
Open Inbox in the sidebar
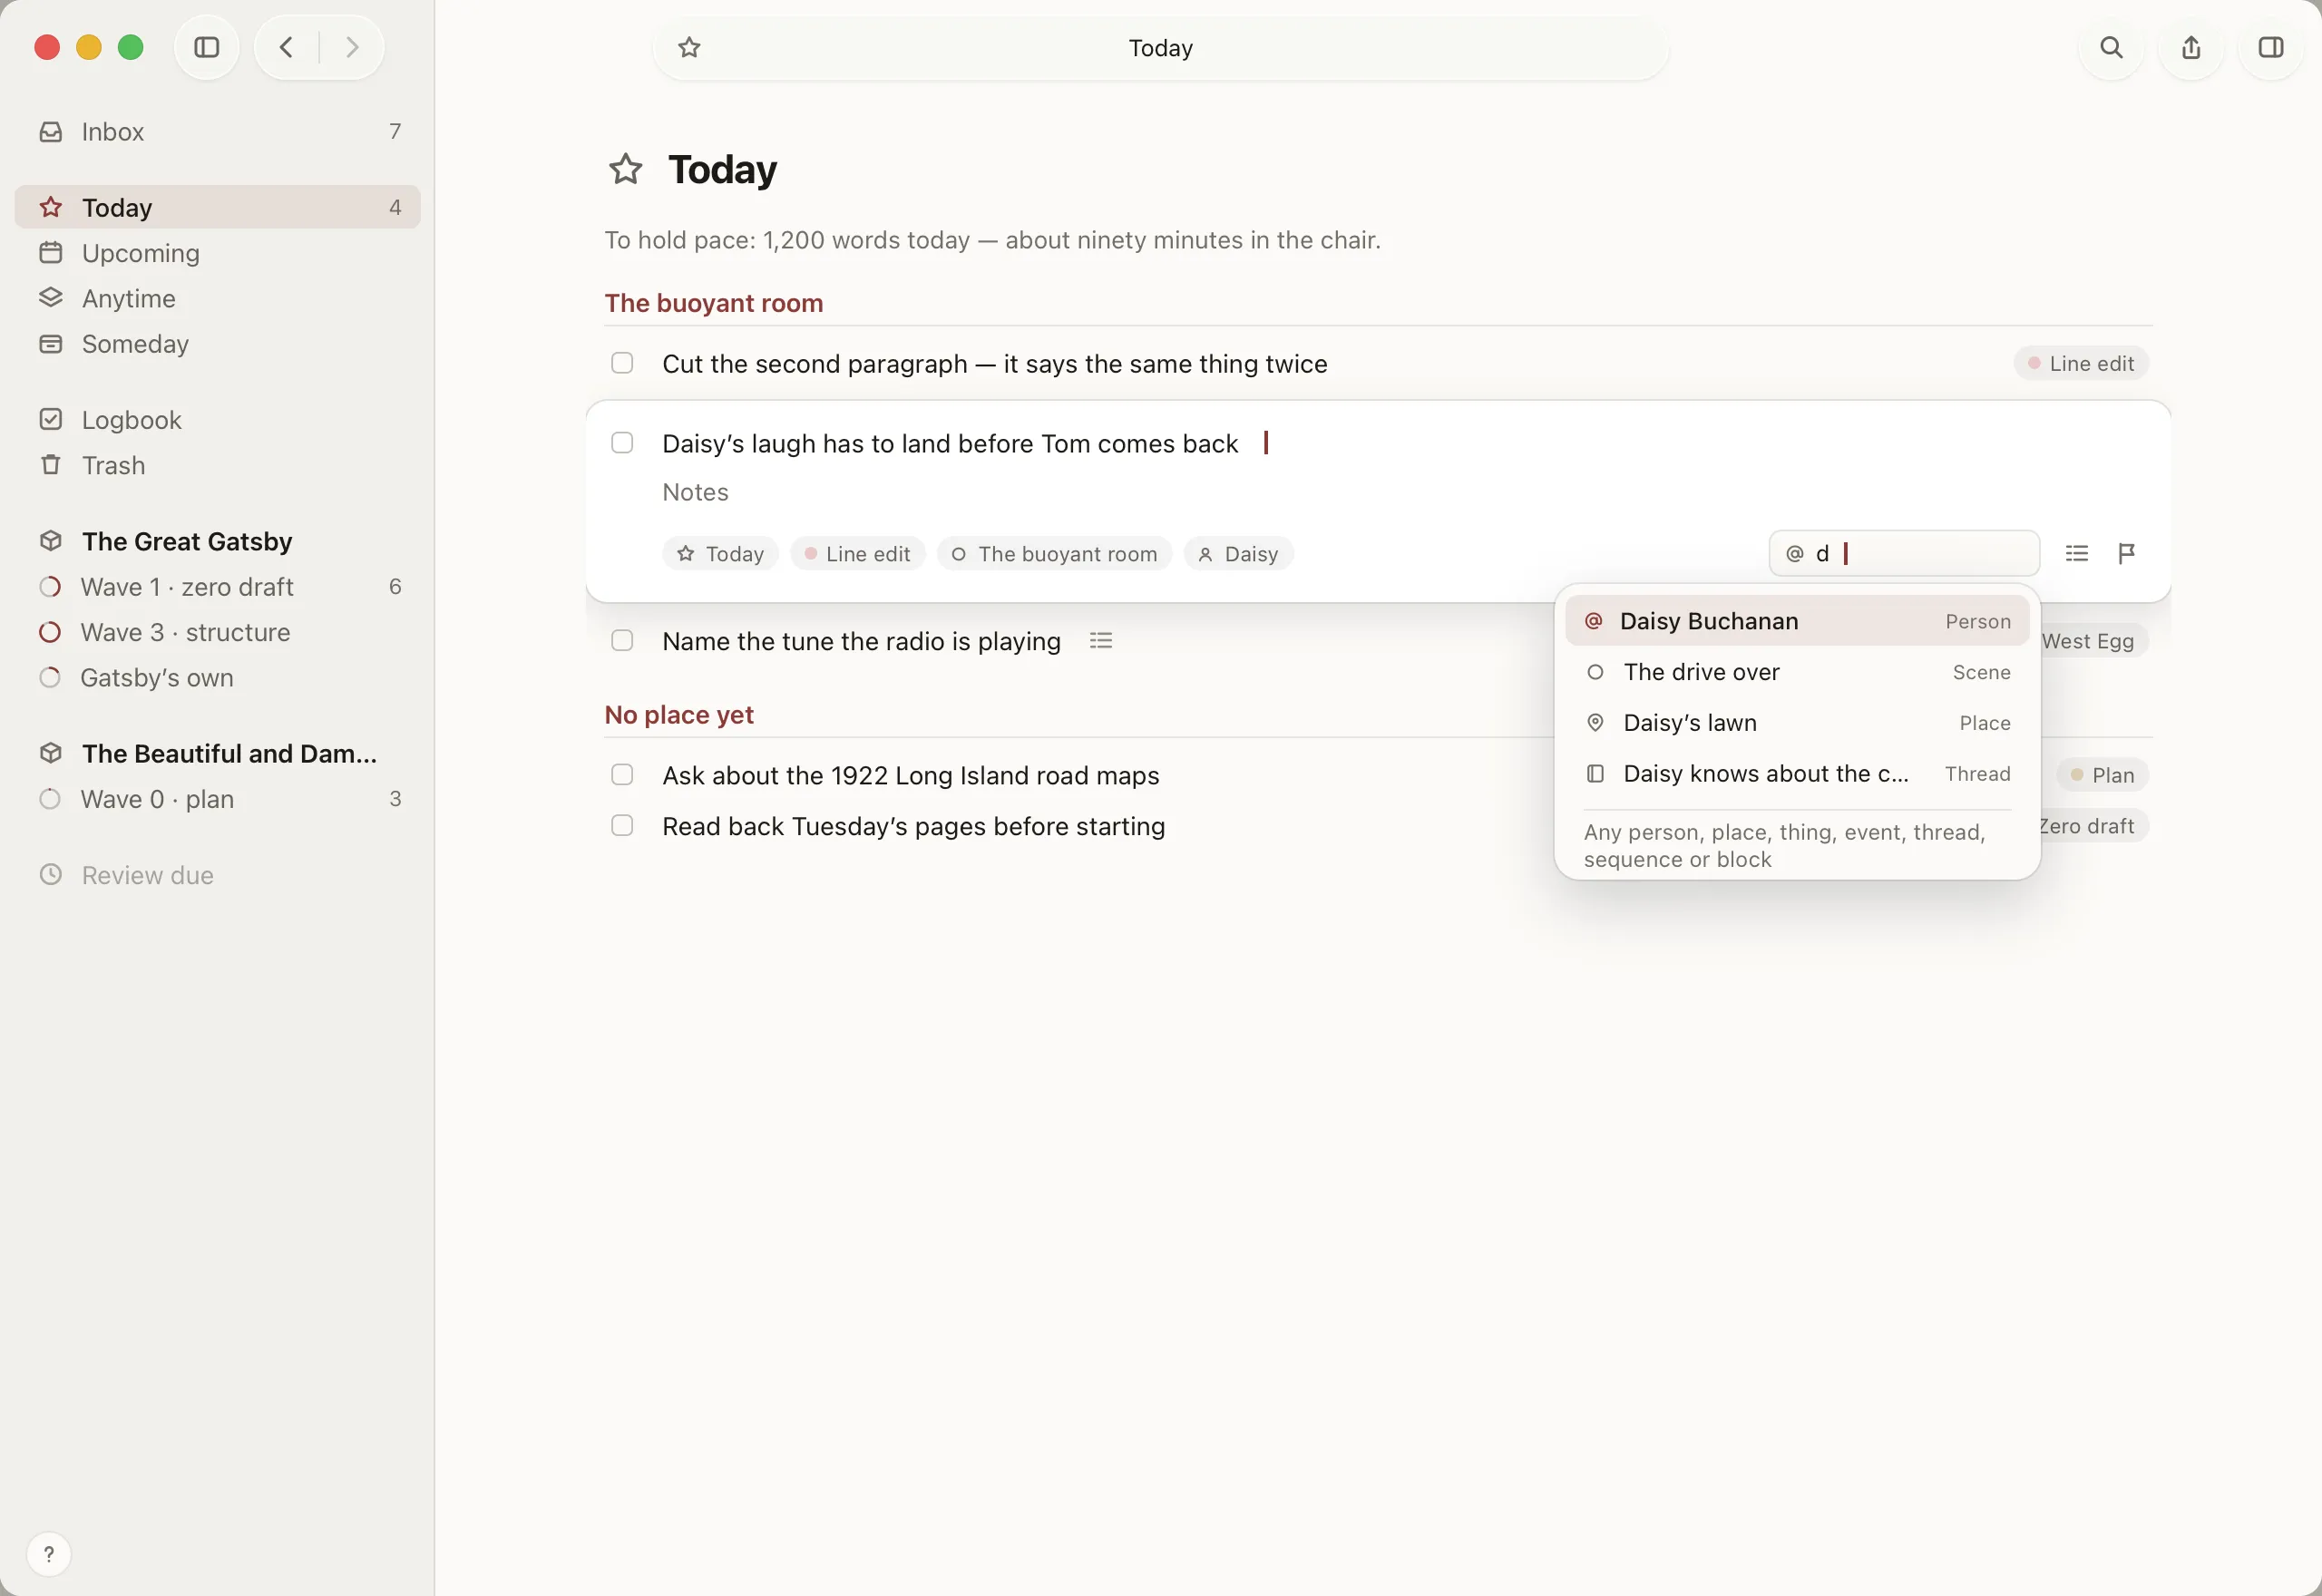click(217, 132)
